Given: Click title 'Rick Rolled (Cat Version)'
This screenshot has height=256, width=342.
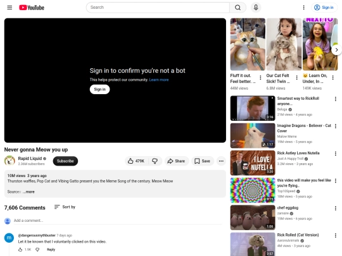Looking at the screenshot, I should [298, 235].
